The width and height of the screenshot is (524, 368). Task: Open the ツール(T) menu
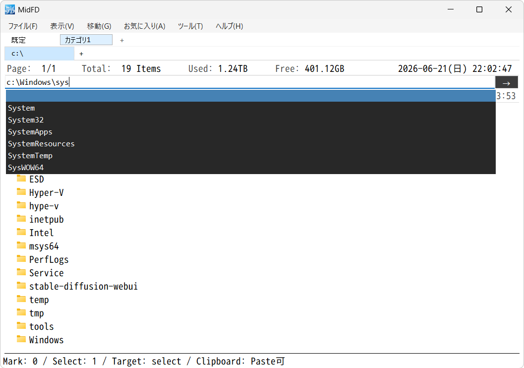(x=190, y=26)
